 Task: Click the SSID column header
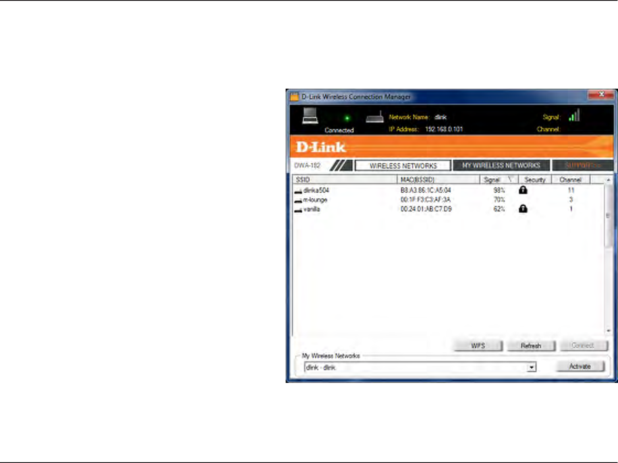(345, 179)
